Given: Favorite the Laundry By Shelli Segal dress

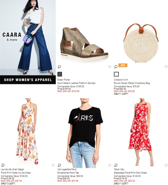Looking at the screenshot, I should coord(53,165).
